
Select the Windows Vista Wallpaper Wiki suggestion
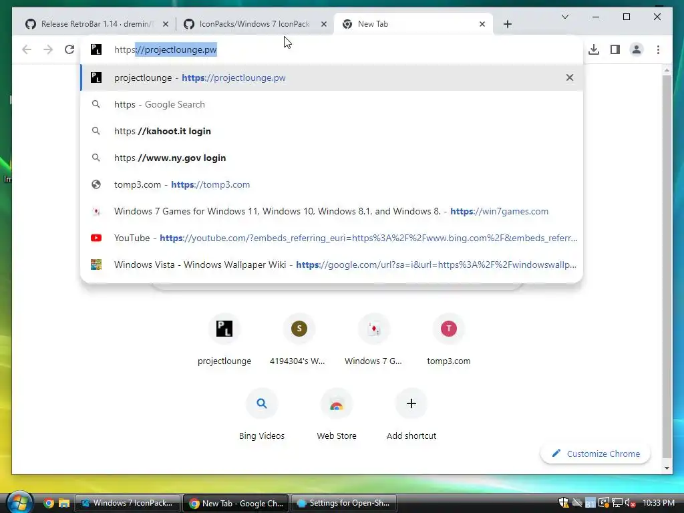click(331, 265)
